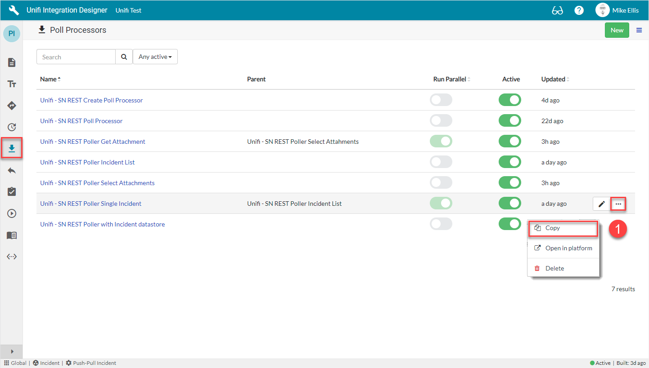
Task: Open the help question-mark icon
Action: pos(579,10)
